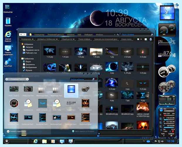Select the metal gears gadget in gallery
Image resolution: width=182 pixels, height=147 pixels.
(x=85, y=89)
